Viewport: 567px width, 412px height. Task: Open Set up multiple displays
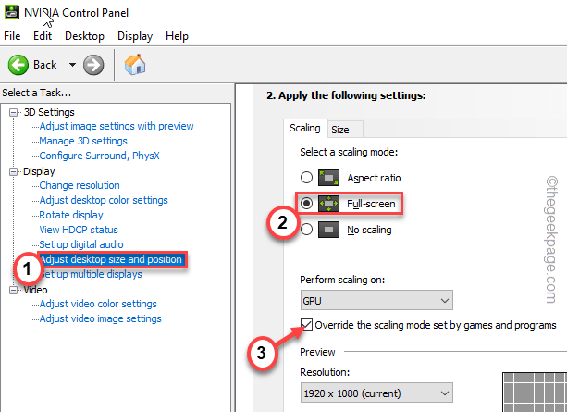point(91,274)
